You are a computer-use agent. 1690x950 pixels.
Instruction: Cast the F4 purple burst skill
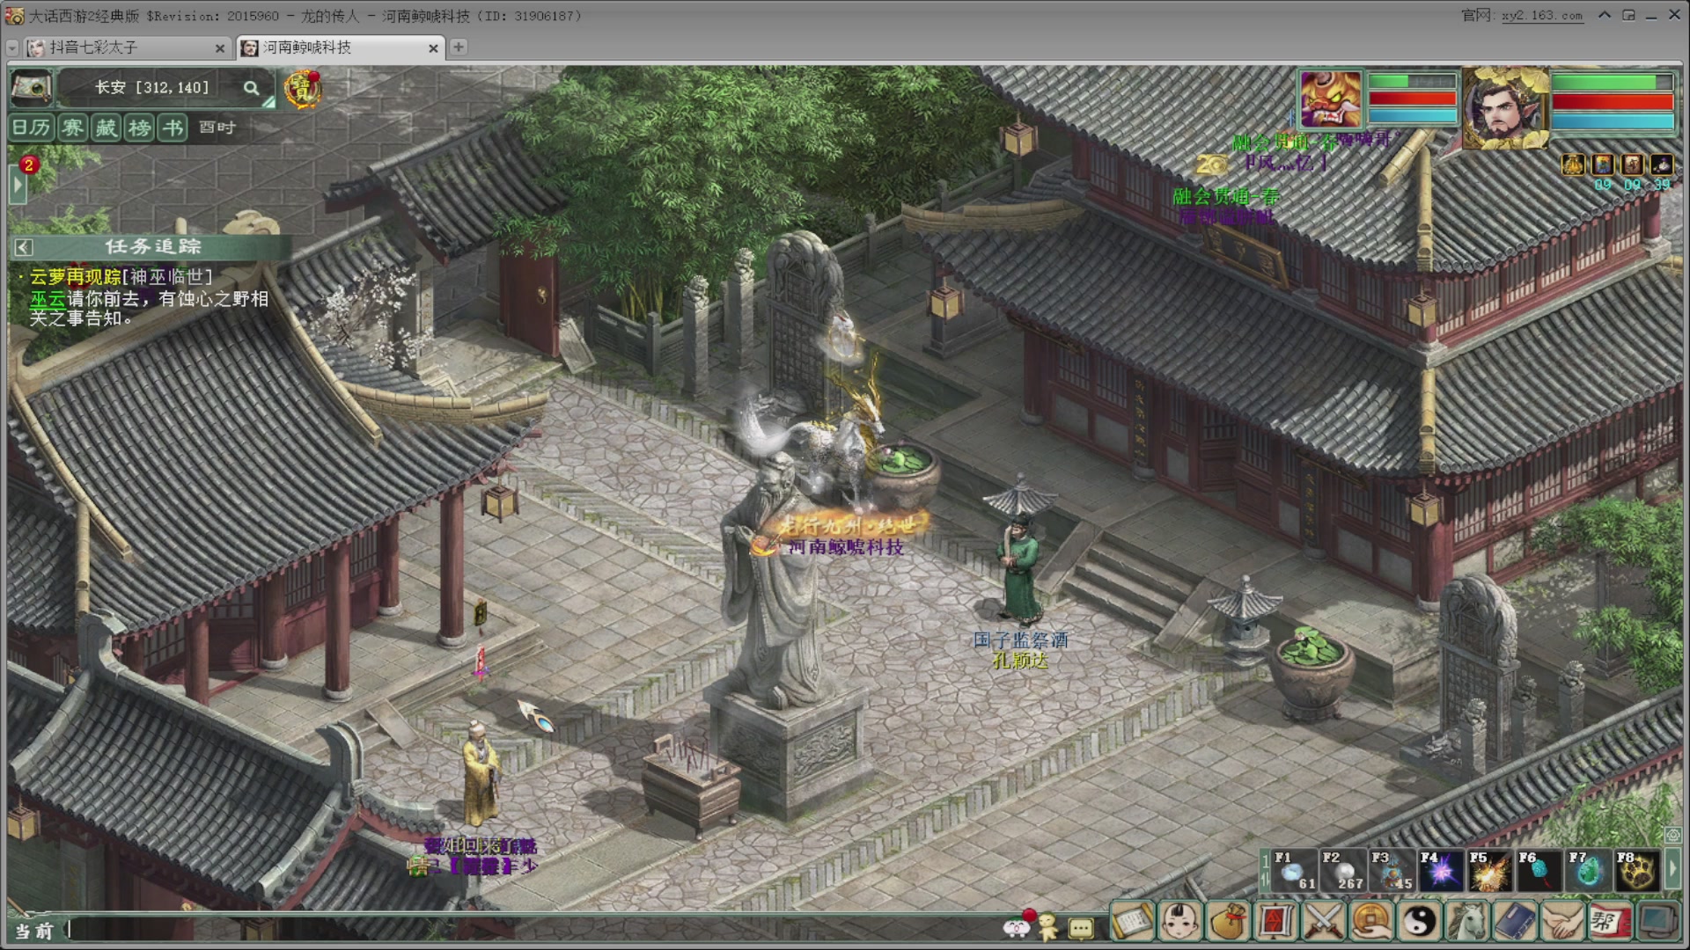click(x=1441, y=871)
